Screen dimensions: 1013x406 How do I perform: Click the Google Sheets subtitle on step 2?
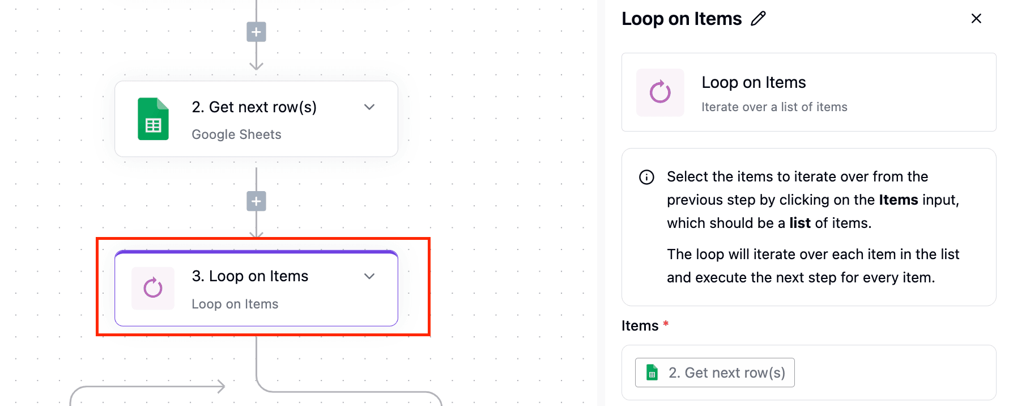pos(236,134)
